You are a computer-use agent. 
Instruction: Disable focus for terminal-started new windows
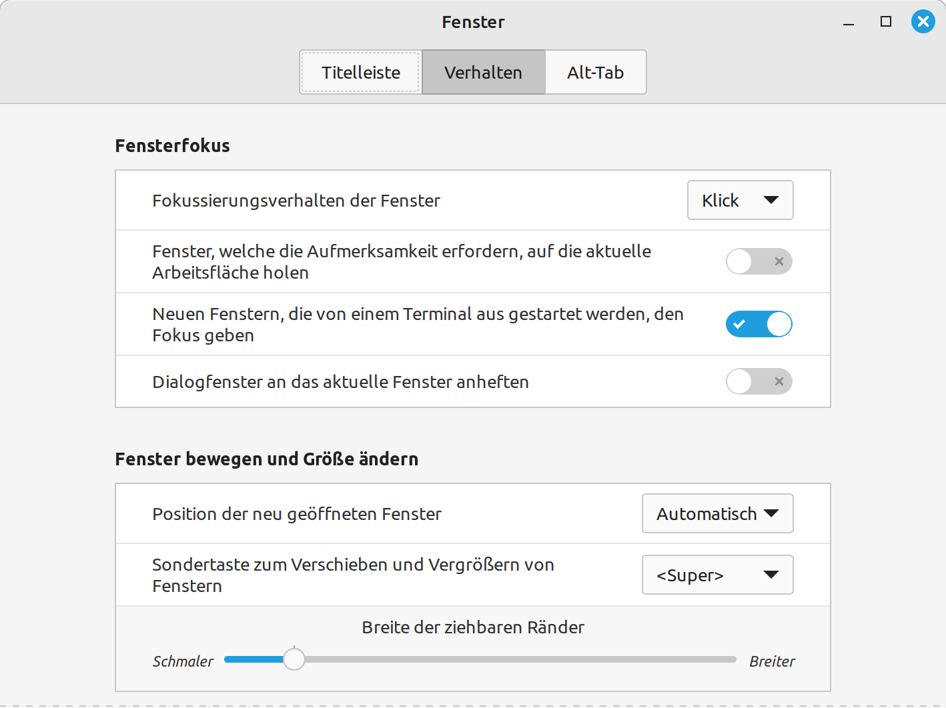(759, 324)
